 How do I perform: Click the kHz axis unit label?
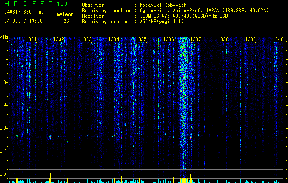[x=4, y=37]
